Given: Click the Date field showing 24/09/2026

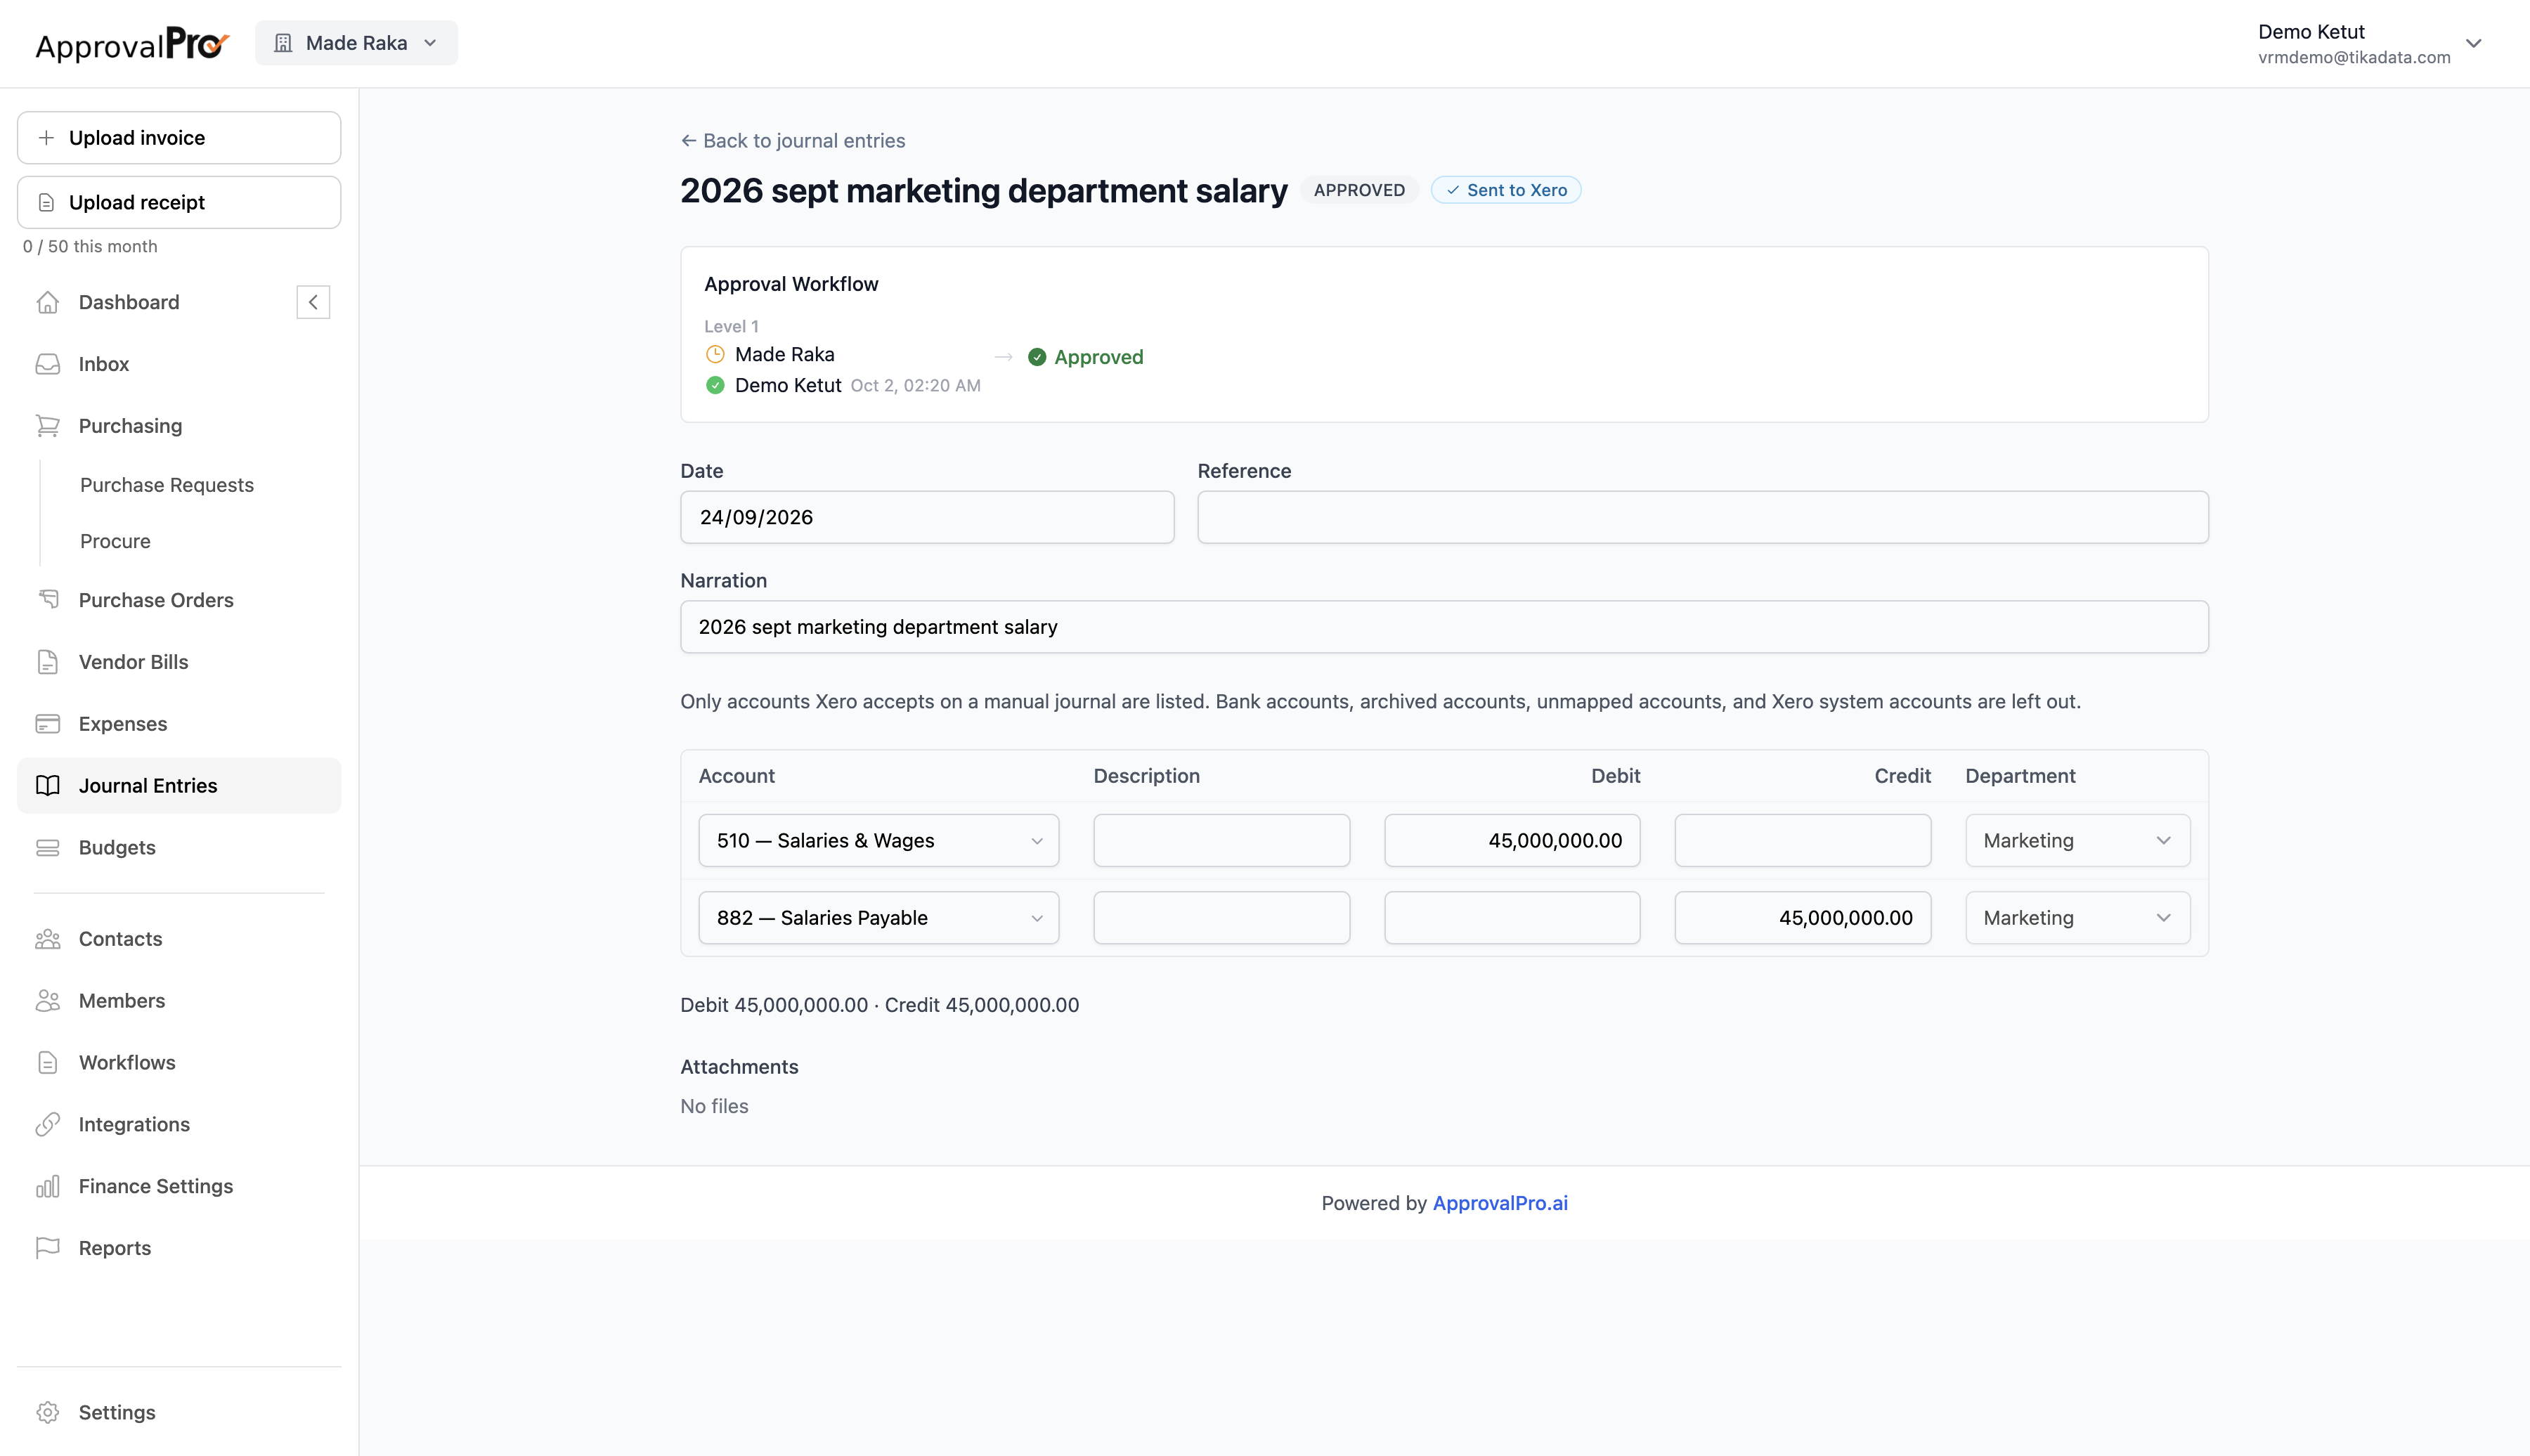Looking at the screenshot, I should (x=927, y=517).
